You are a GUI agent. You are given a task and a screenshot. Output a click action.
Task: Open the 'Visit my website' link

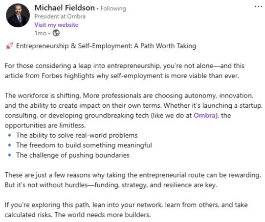coord(56,25)
